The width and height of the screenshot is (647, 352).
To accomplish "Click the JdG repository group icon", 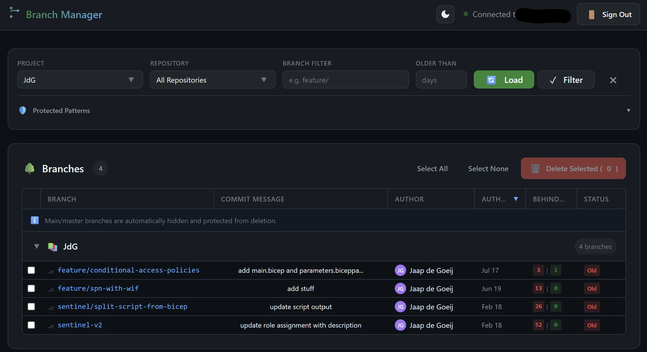I will tap(53, 247).
